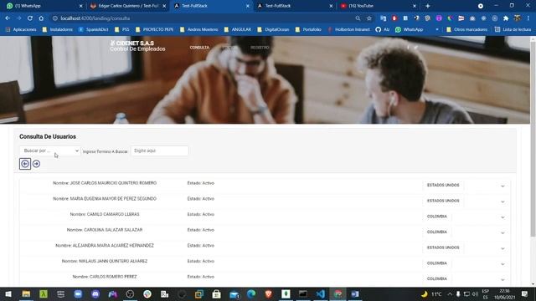The height and width of the screenshot is (301, 536).
Task: Open Microsoft Edge from taskbar
Action: (251, 294)
